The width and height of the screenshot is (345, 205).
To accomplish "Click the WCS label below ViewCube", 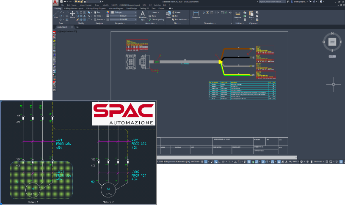I will 332,57.
